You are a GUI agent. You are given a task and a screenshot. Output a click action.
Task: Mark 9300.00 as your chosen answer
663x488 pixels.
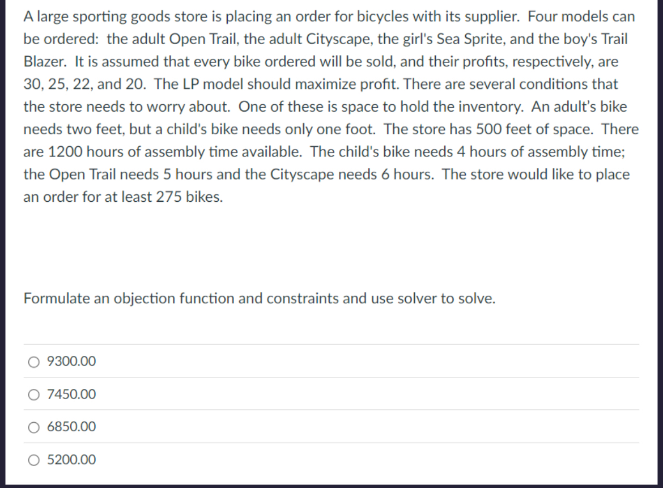[33, 361]
